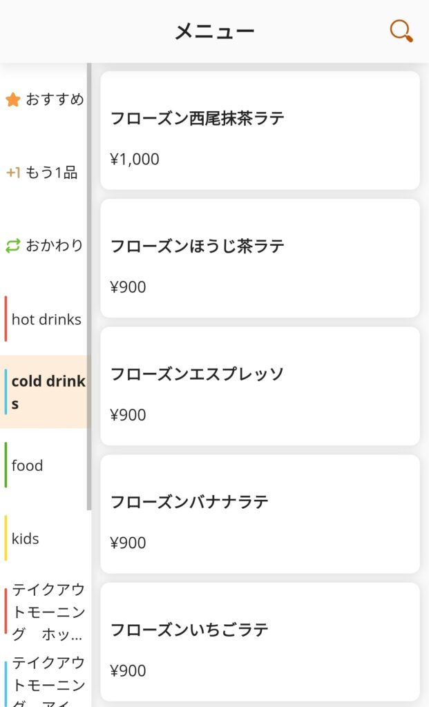Pick フローズンバナナラテ item
Viewport: 429px width, 707px height.
[260, 514]
